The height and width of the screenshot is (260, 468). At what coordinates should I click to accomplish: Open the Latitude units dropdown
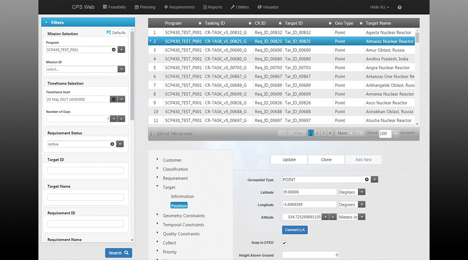coord(362,192)
